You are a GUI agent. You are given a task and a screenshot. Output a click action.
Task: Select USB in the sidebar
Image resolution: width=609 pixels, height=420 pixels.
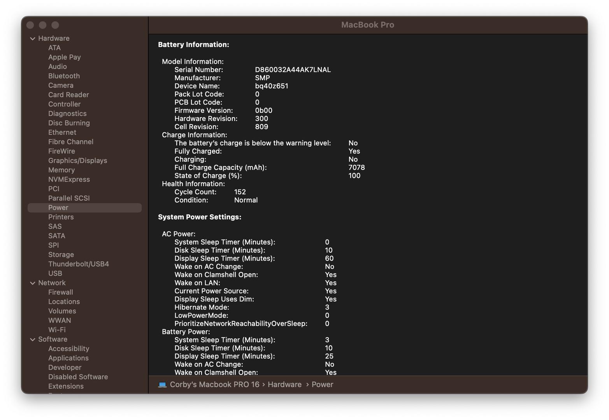coord(55,273)
